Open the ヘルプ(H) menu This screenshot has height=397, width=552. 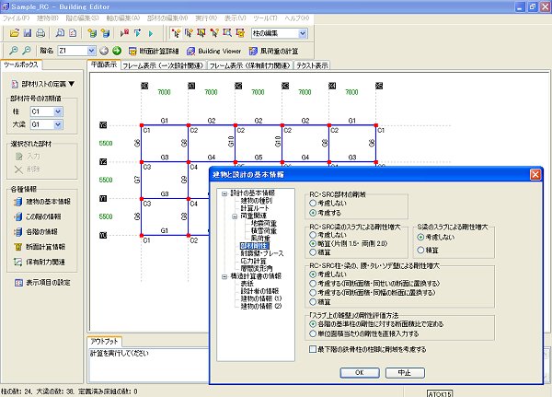click(297, 18)
